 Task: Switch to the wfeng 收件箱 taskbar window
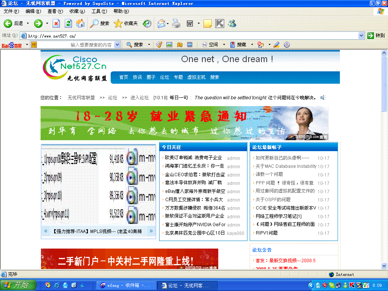point(126,286)
